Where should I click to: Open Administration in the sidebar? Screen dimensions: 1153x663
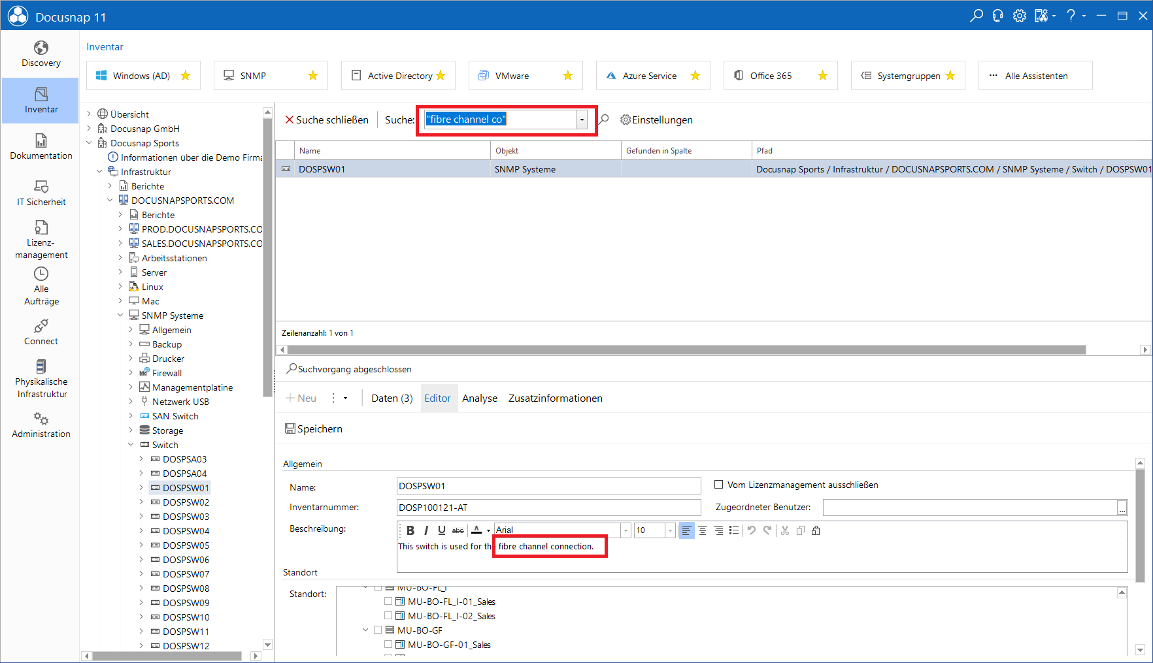[x=41, y=425]
